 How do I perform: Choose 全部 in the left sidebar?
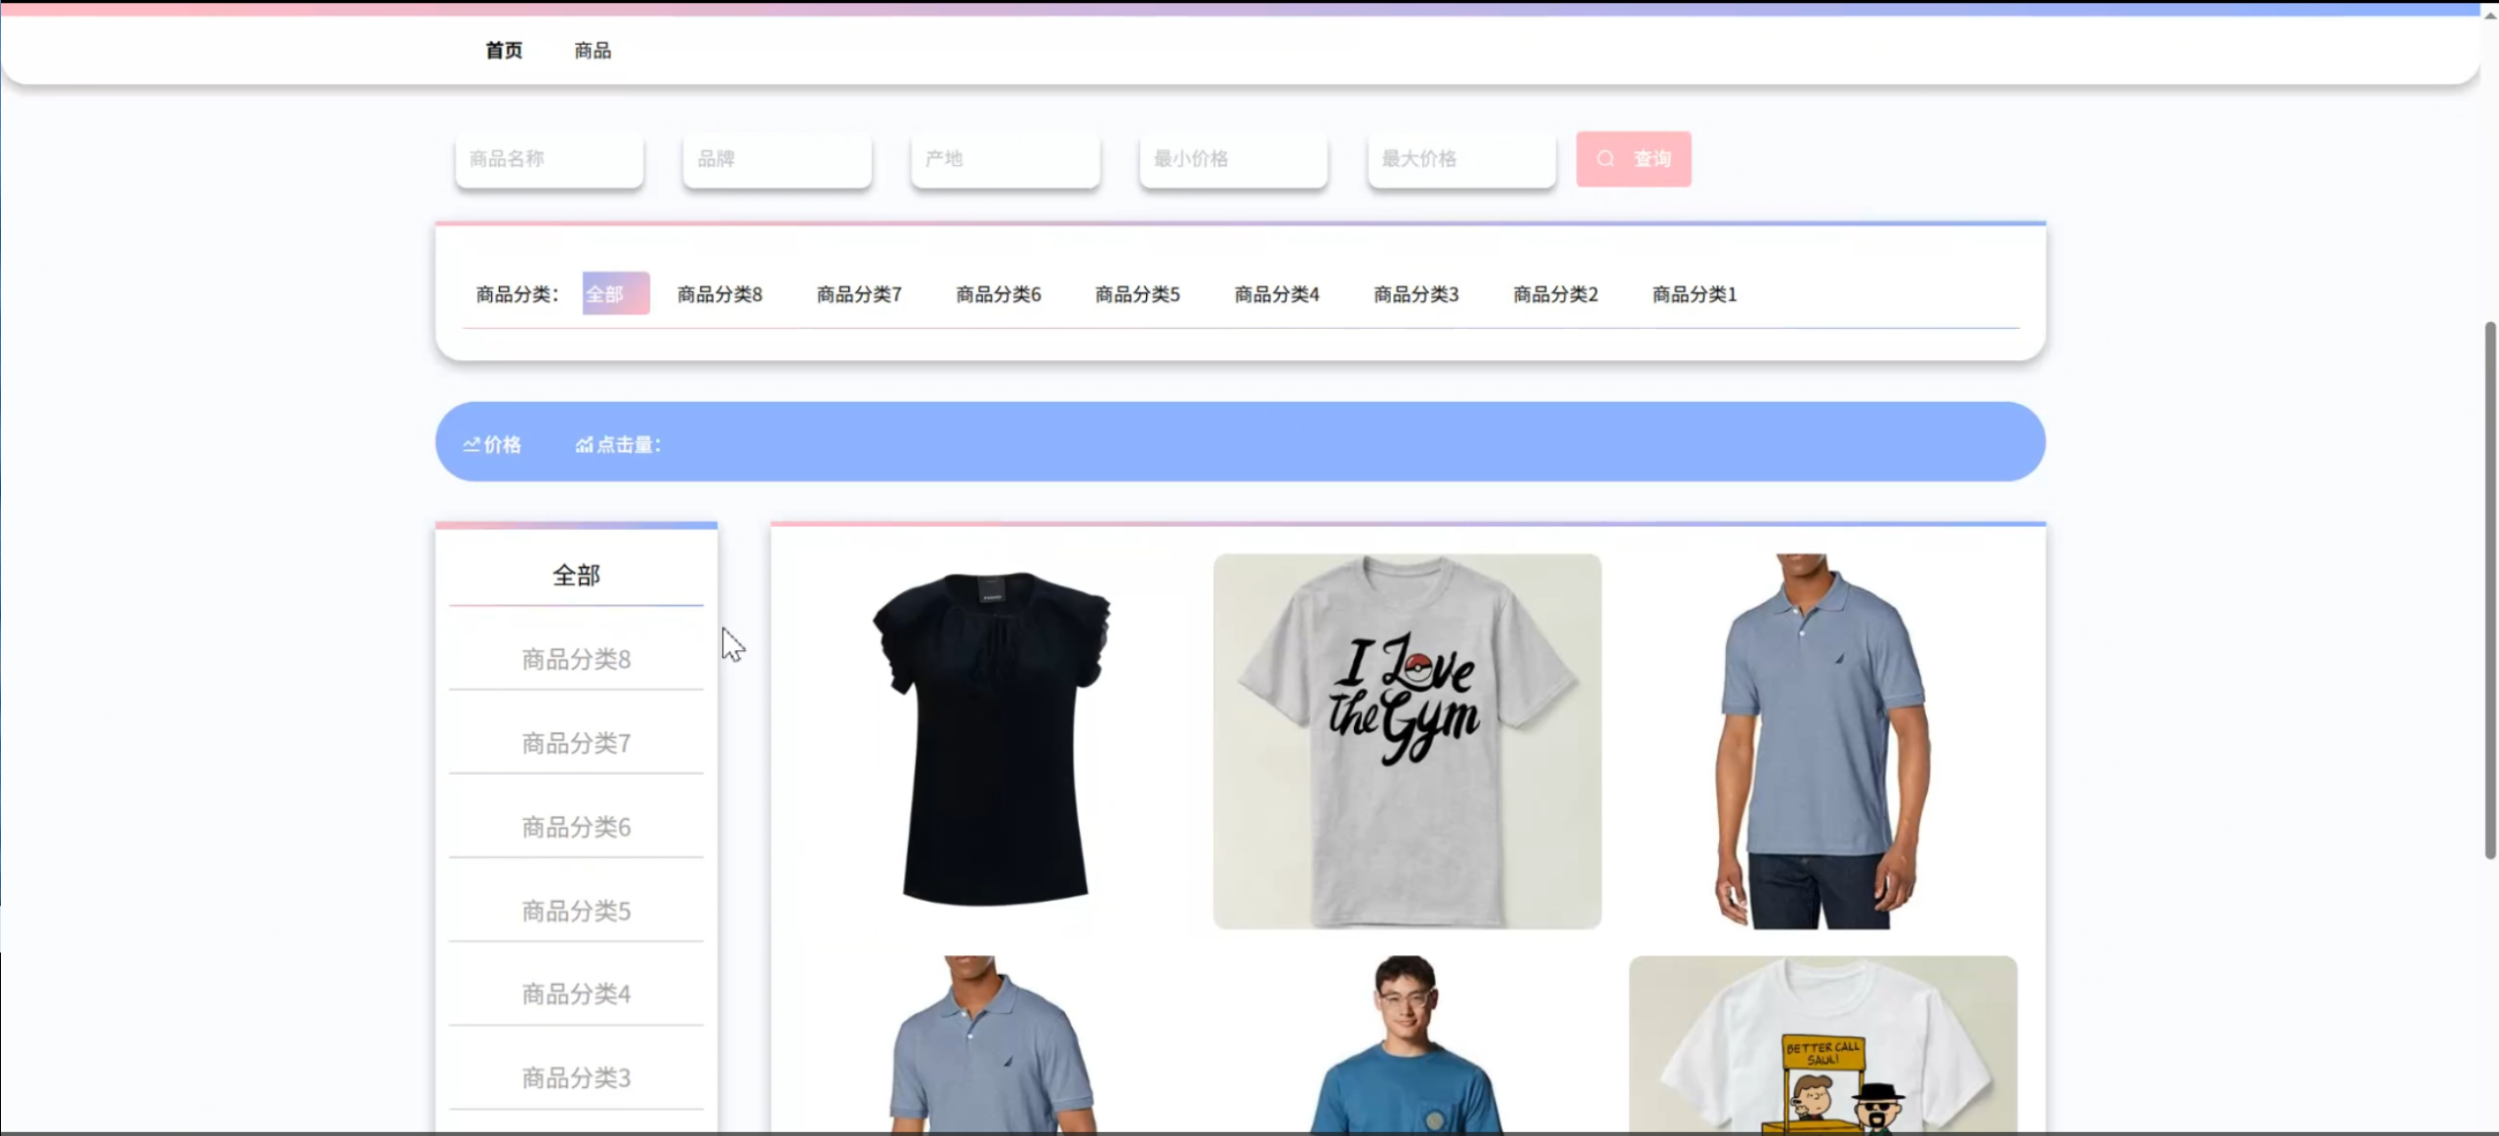click(x=576, y=575)
